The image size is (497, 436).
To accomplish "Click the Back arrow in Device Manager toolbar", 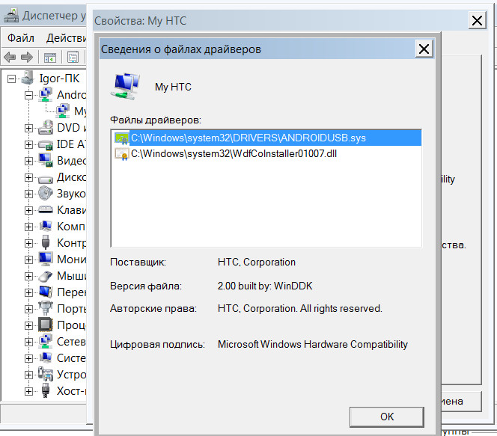I will [x=10, y=58].
